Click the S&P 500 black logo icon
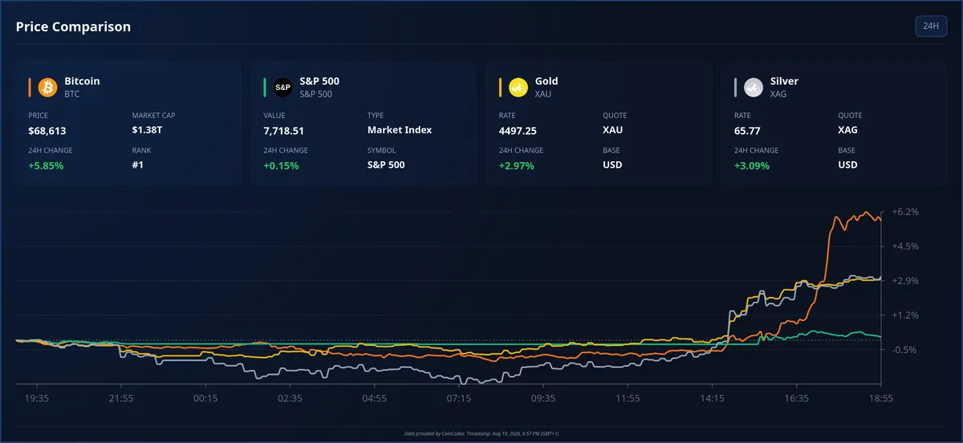 coord(282,87)
